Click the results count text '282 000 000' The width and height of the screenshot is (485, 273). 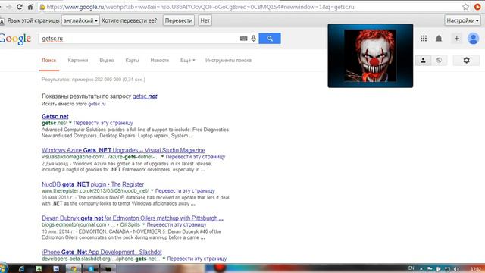point(108,80)
